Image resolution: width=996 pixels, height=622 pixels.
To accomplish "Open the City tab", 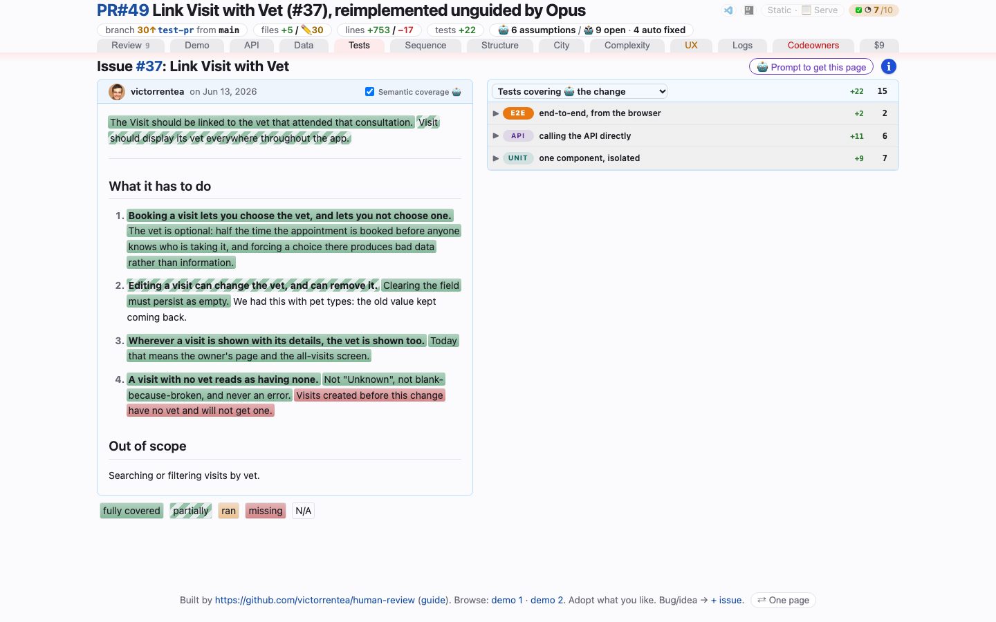I will pos(562,46).
